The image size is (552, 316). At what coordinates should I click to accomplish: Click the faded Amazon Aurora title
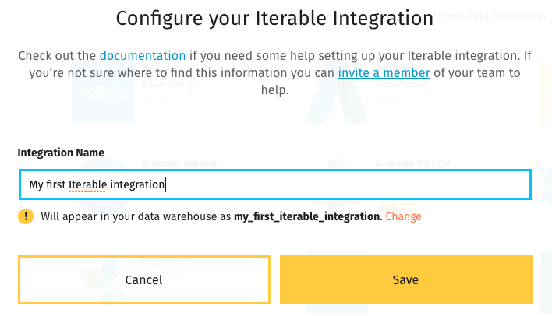pyautogui.click(x=179, y=163)
